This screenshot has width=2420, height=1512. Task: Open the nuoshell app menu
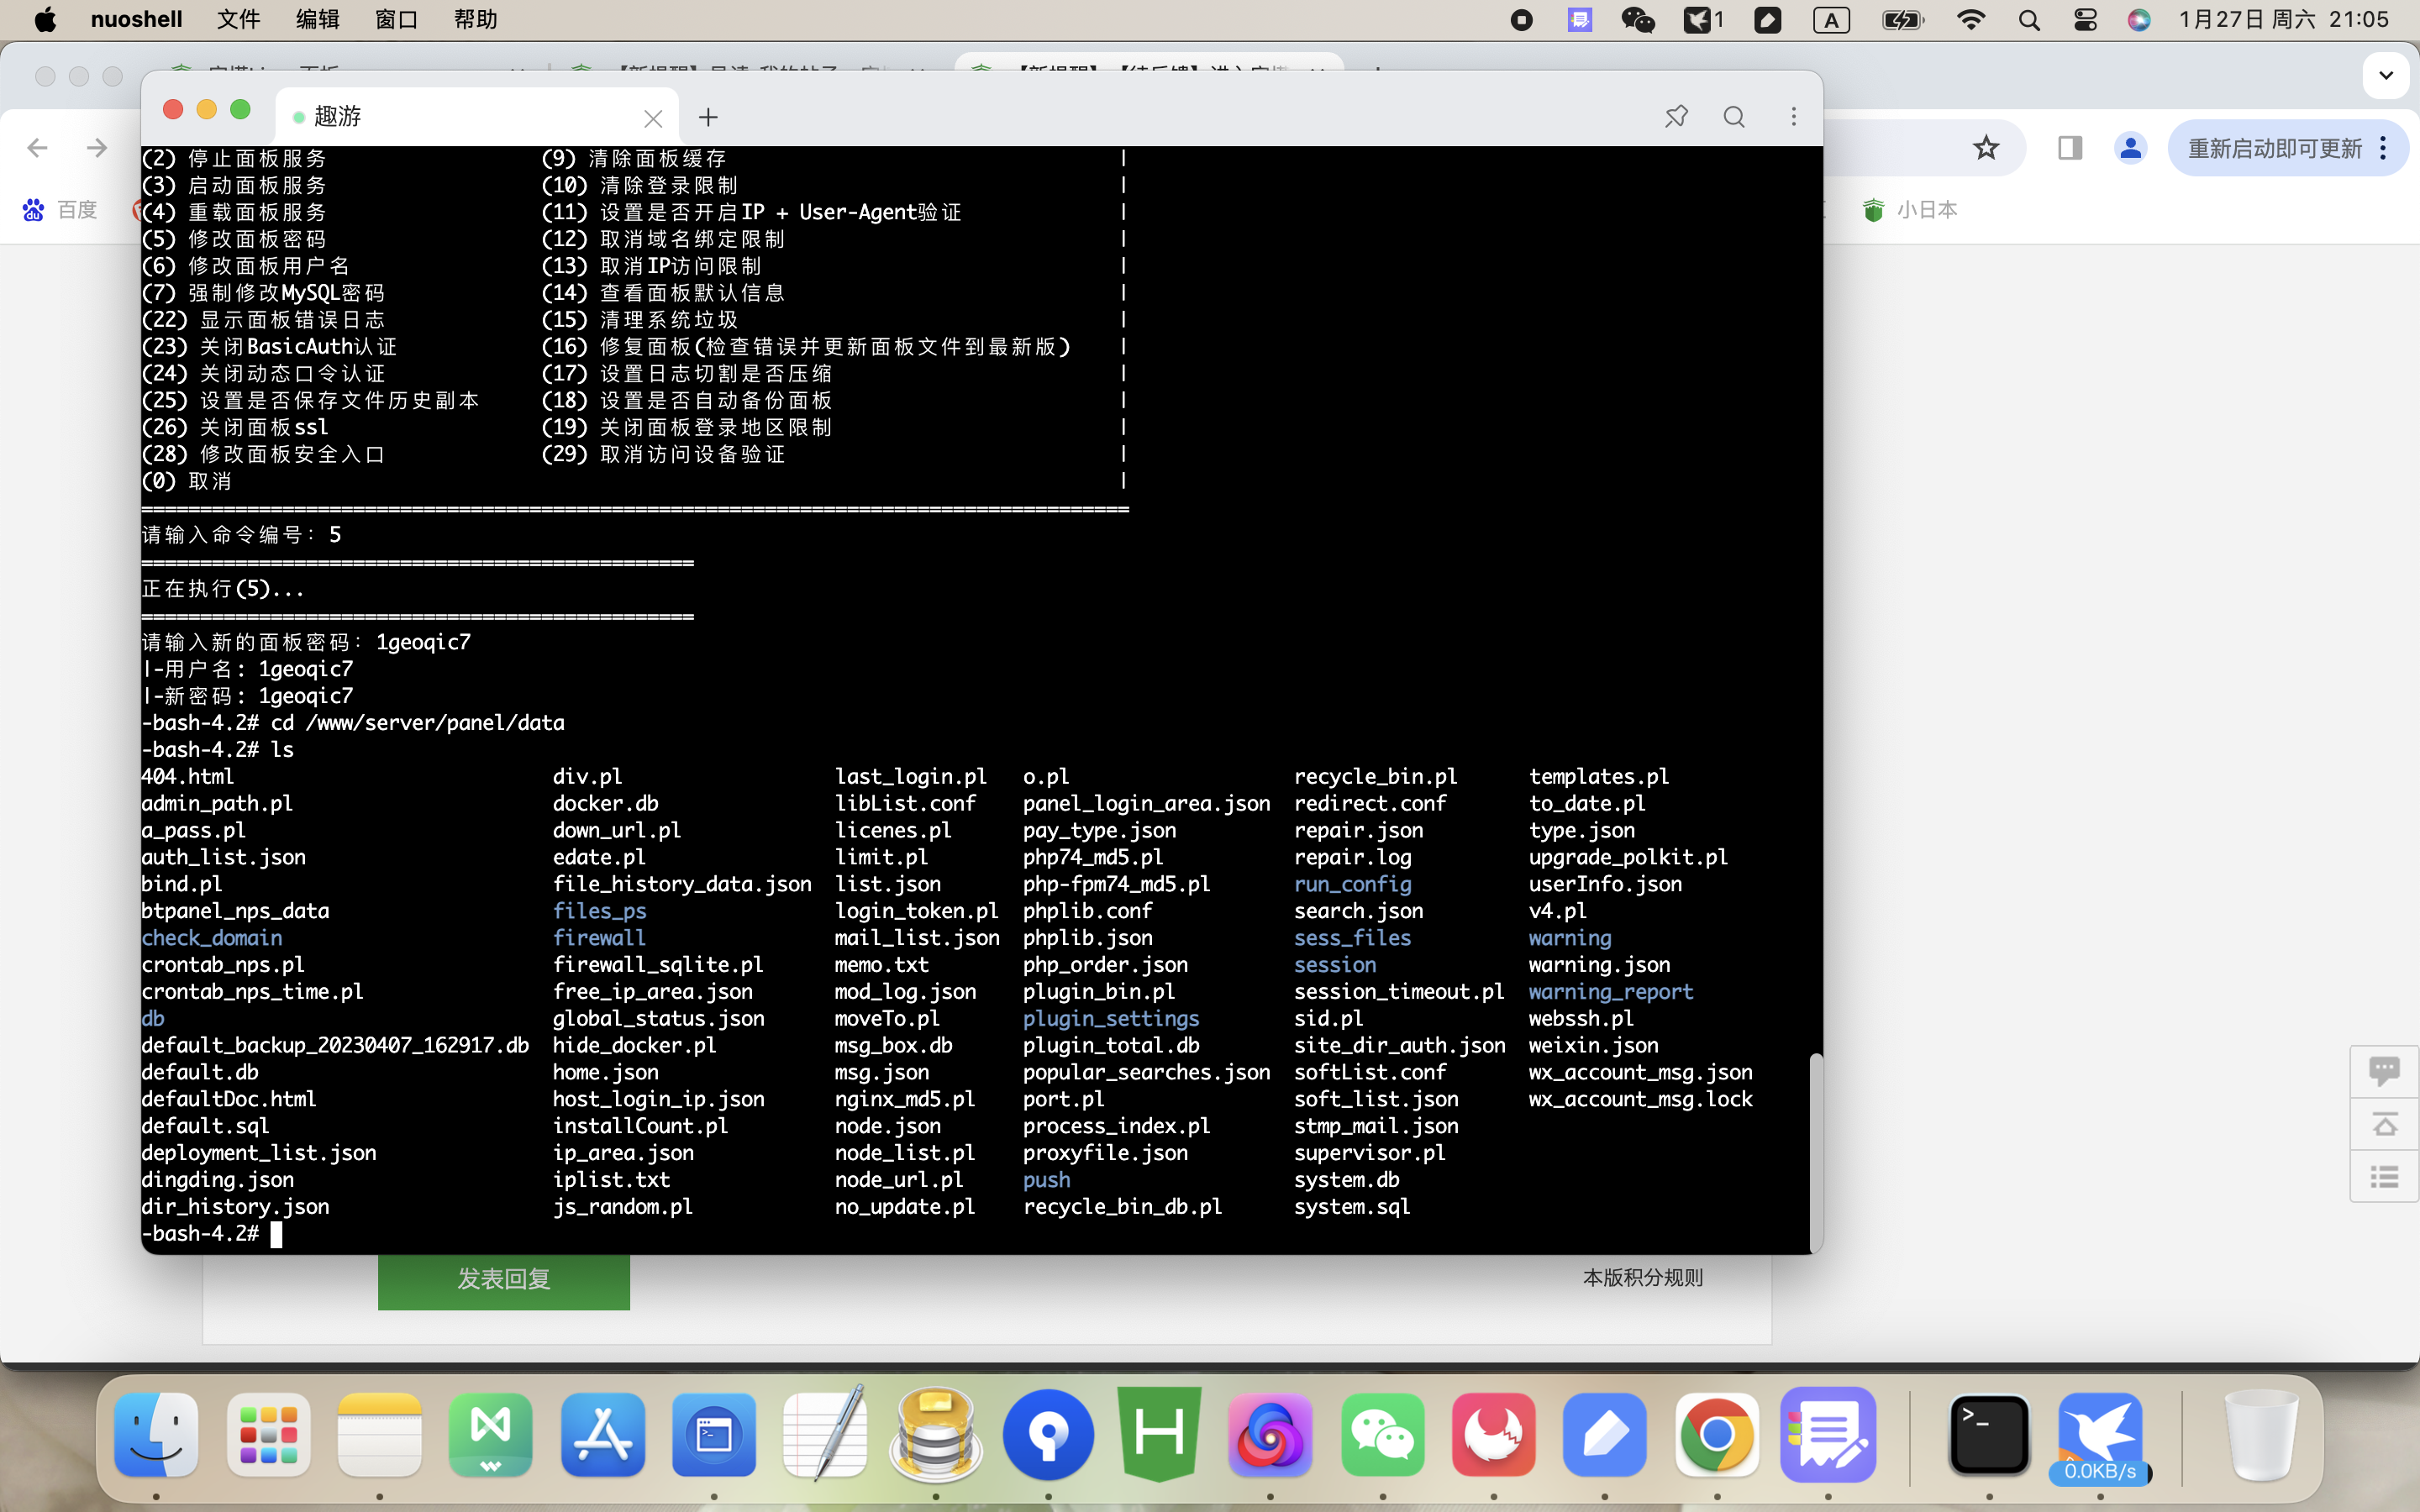point(136,19)
